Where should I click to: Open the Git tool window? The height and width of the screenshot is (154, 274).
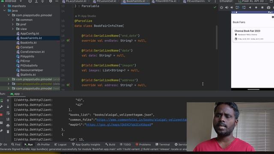3,145
